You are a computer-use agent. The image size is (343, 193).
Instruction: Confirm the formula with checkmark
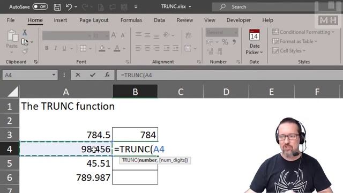(93, 75)
